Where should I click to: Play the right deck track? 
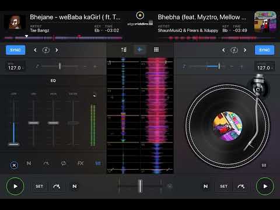click(265, 186)
